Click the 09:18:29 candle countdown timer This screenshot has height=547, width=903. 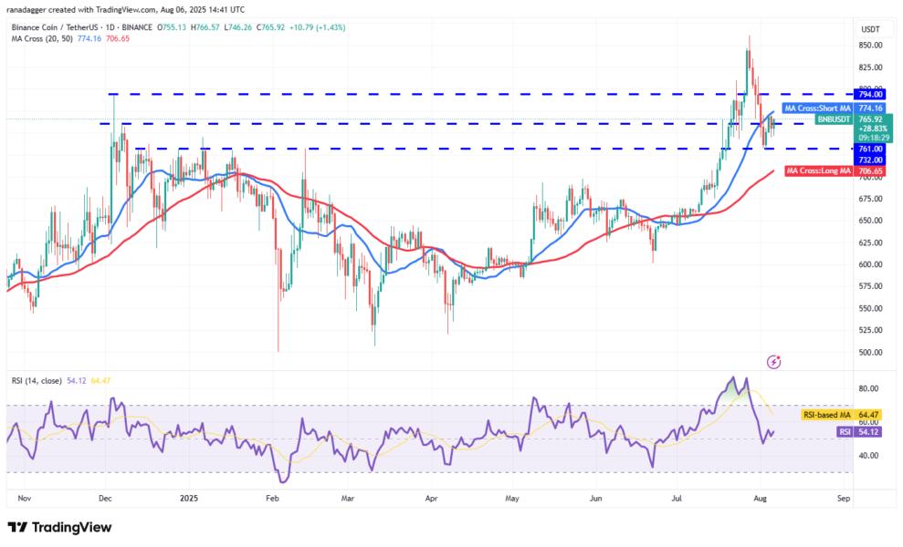875,138
